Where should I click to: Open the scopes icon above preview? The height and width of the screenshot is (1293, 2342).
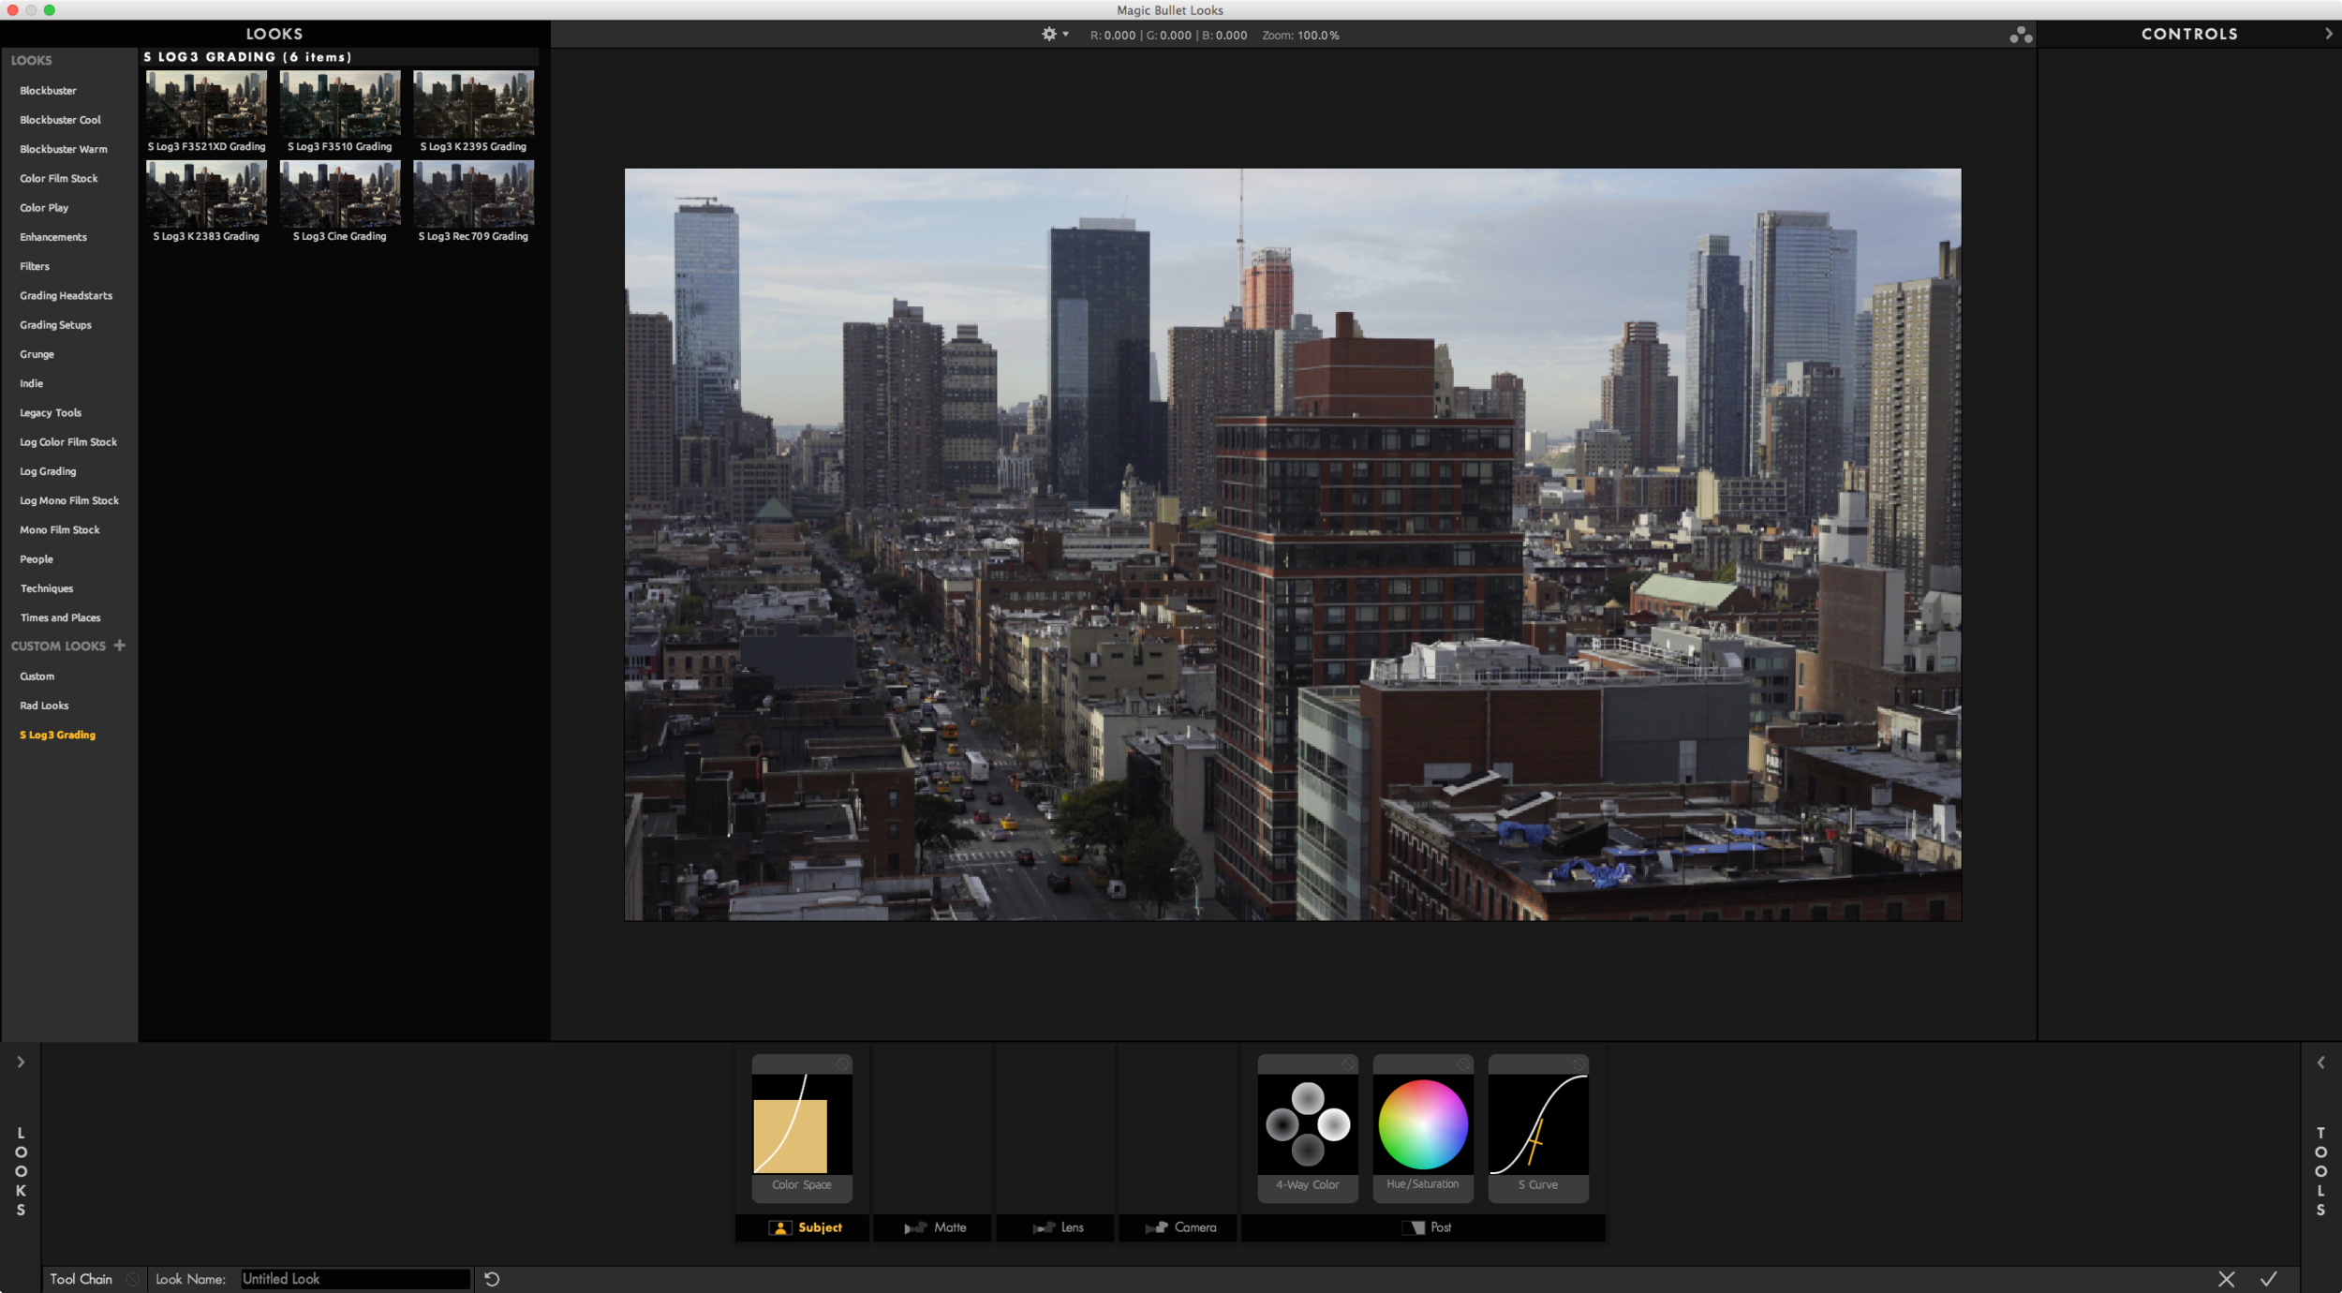coord(2021,36)
